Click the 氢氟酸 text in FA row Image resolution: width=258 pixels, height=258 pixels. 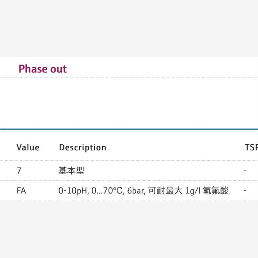coord(216,191)
